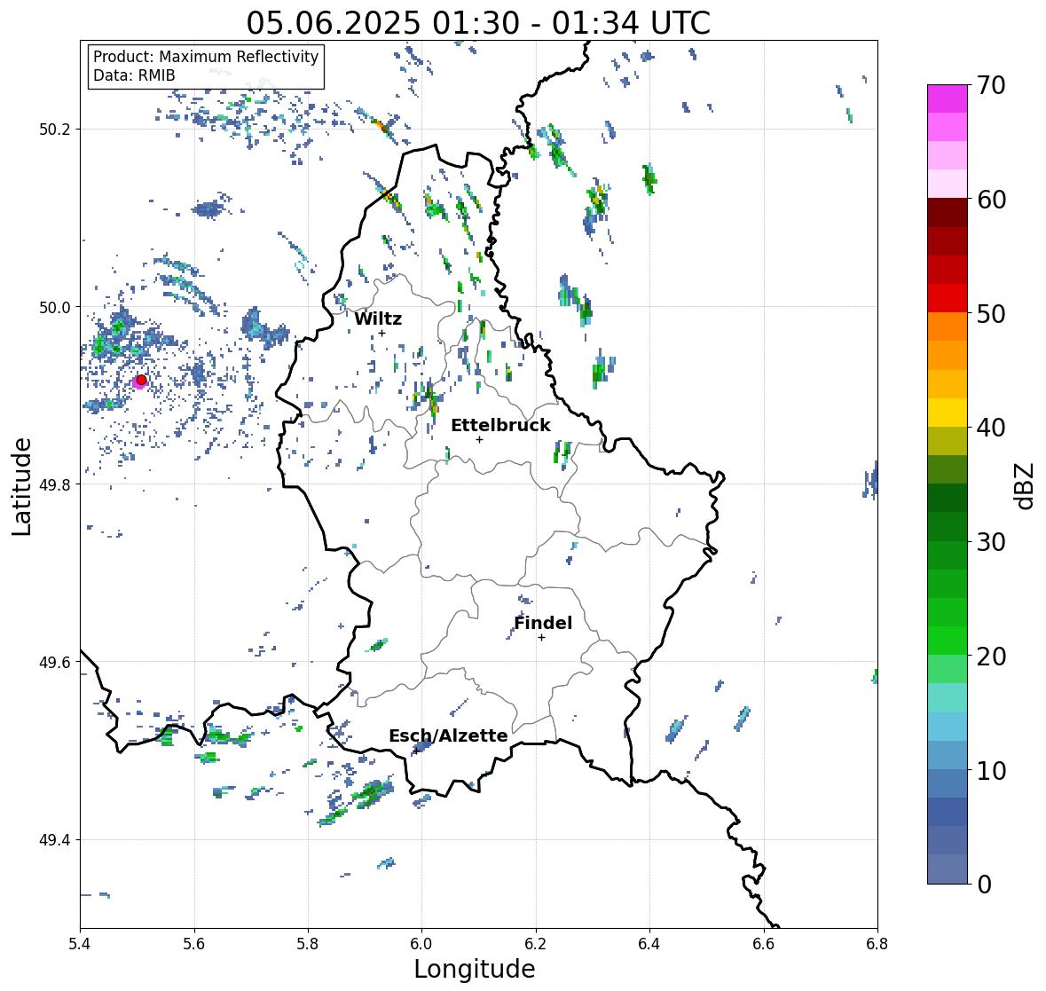Click the 50.2 latitude tick label
Image resolution: width=1046 pixels, height=991 pixels.
coord(54,130)
